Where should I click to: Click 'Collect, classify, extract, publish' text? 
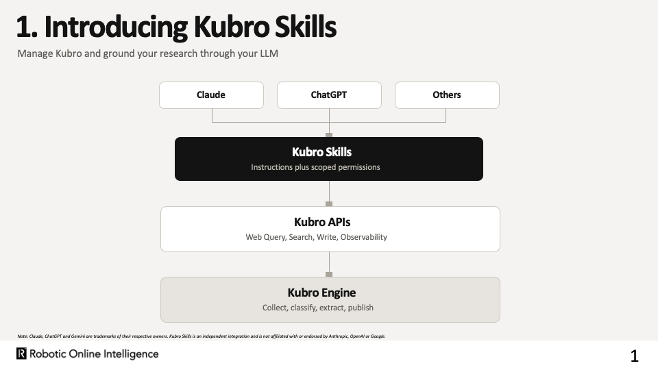click(x=318, y=308)
